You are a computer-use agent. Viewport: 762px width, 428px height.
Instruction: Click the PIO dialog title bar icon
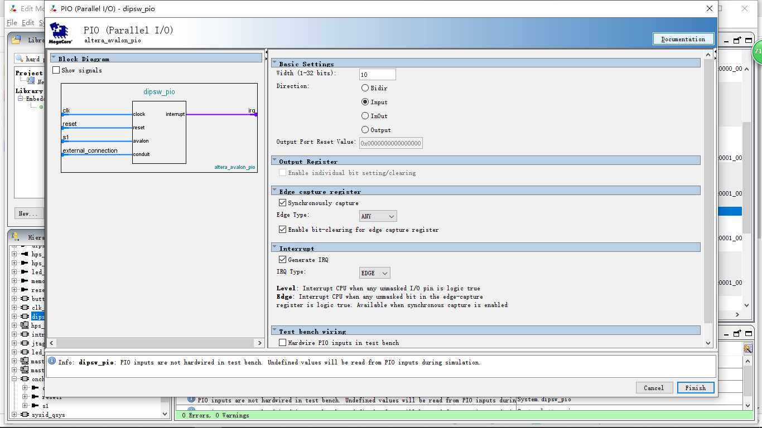[x=53, y=8]
